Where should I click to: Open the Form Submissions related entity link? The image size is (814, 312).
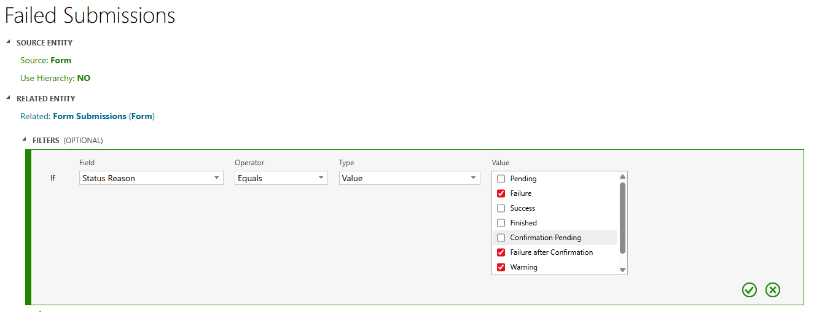point(90,116)
